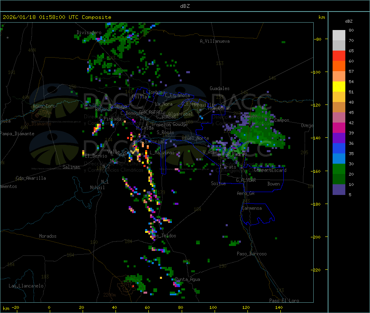Click the C_Campos location label

(280, 120)
